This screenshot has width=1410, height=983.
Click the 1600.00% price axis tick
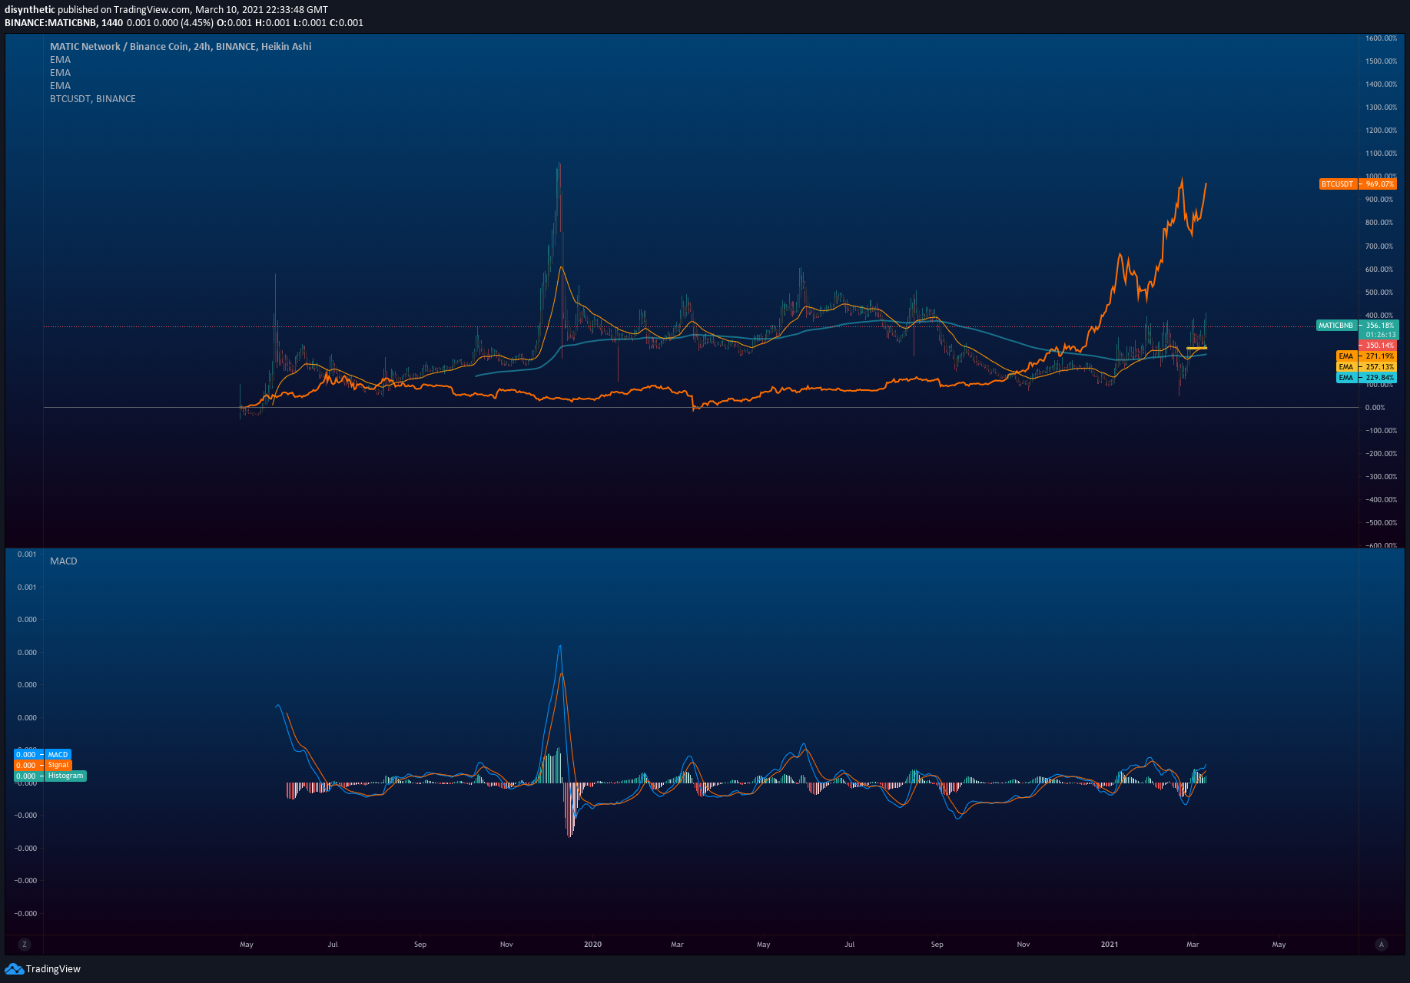coord(1381,38)
